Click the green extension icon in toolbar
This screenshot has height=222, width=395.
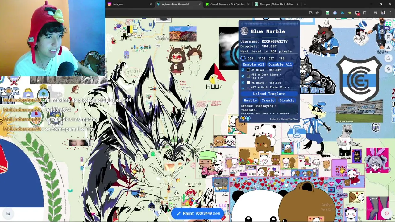coord(327,13)
